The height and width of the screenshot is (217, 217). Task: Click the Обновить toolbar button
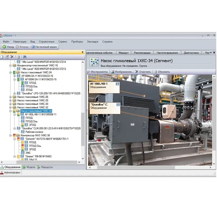[x=162, y=72]
